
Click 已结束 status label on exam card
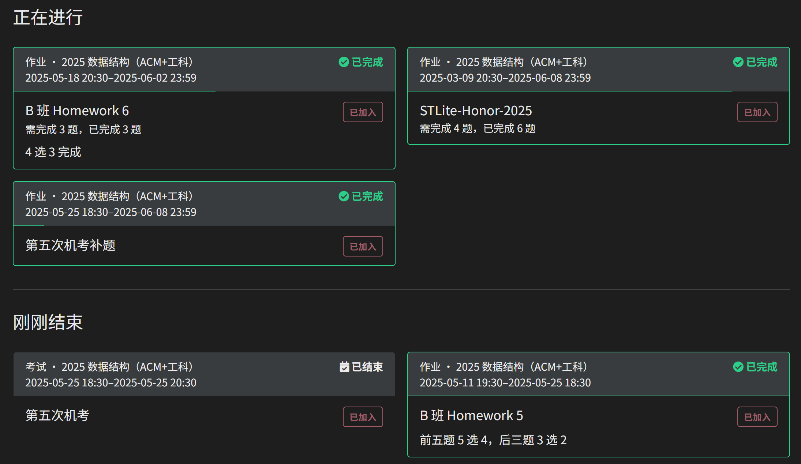pos(367,367)
